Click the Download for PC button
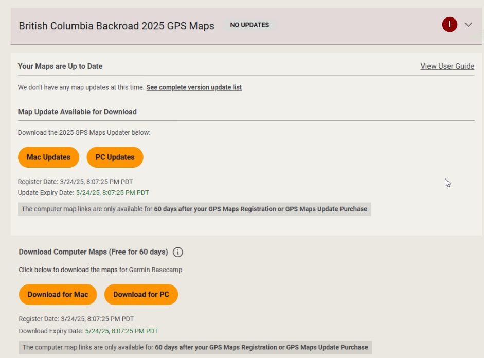The image size is (484, 358). [141, 294]
